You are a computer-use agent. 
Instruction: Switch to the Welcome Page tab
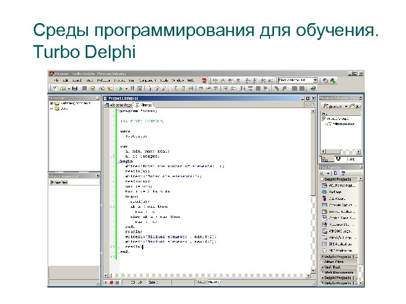(118, 105)
